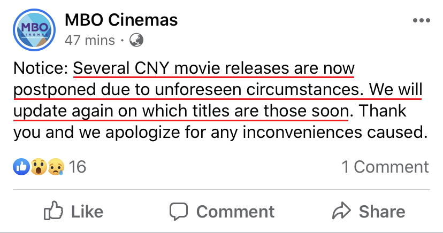Toggle the "Like" text label
The width and height of the screenshot is (443, 233).
pos(87,212)
